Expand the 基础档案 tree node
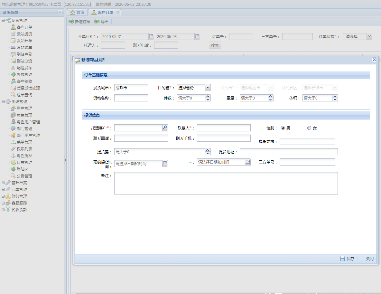Image resolution: width=381 pixels, height=294 pixels. (x=3, y=183)
